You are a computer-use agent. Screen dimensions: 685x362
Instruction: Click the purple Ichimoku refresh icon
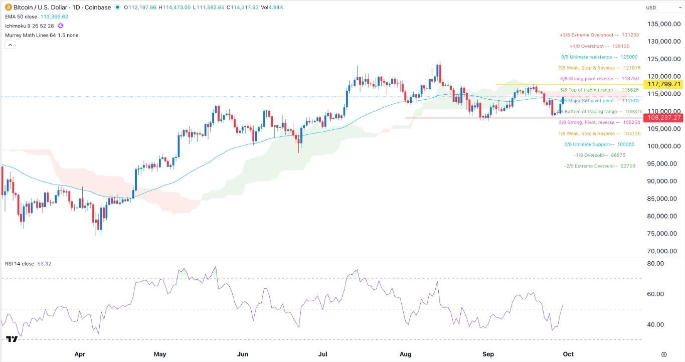pyautogui.click(x=61, y=26)
